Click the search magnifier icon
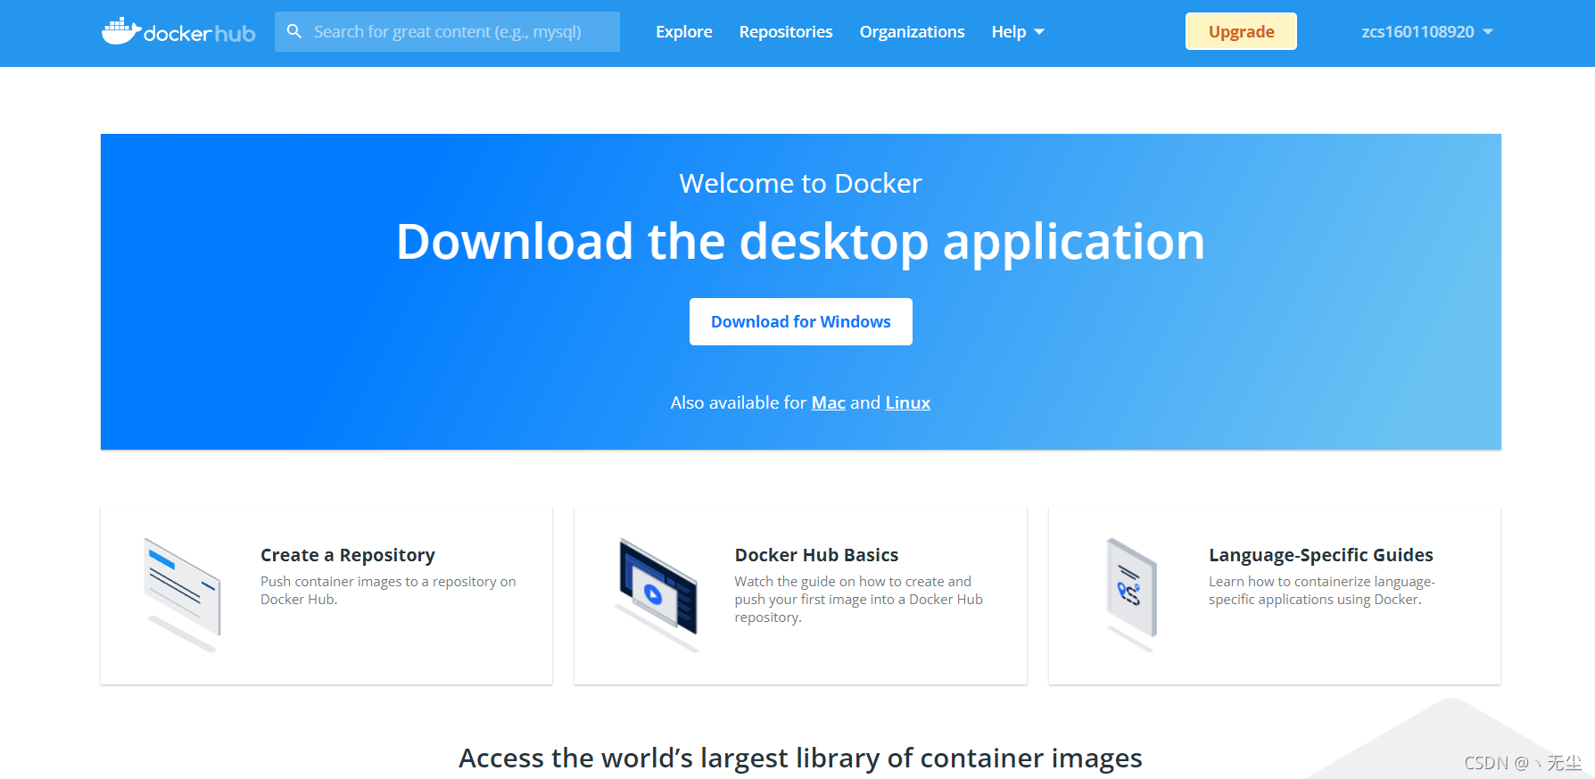This screenshot has width=1595, height=779. pos(293,31)
